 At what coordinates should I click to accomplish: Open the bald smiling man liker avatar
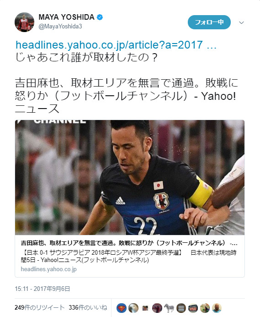[x=217, y=308]
